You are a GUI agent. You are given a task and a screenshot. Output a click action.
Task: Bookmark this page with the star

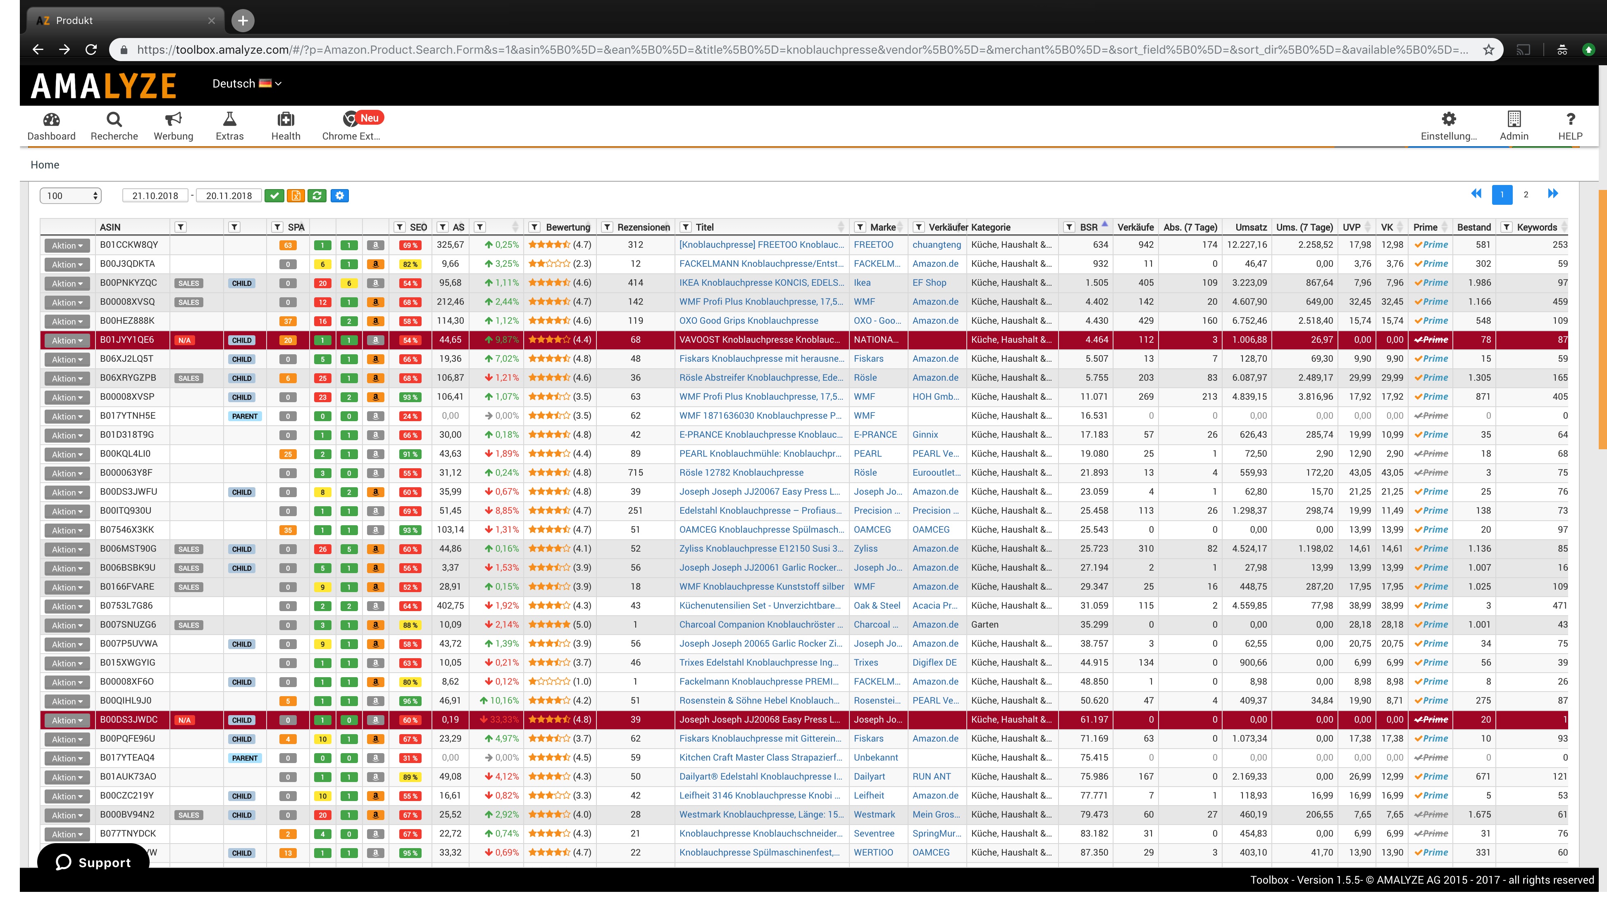(x=1488, y=49)
